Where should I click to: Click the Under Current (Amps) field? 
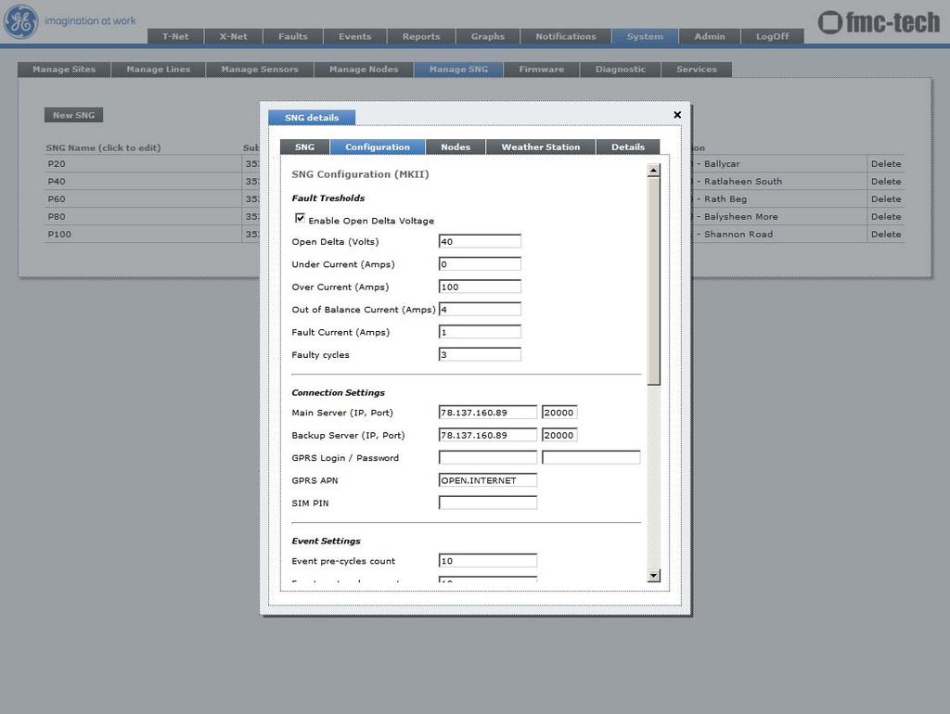coord(480,264)
